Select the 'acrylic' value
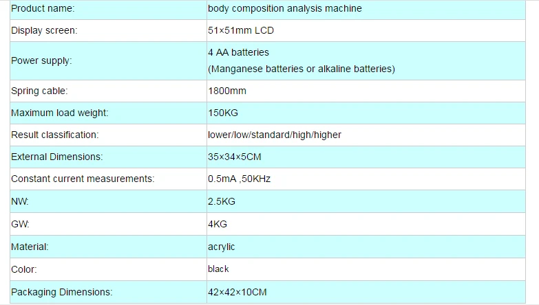Viewport: 539px width, 305px height. click(x=221, y=247)
